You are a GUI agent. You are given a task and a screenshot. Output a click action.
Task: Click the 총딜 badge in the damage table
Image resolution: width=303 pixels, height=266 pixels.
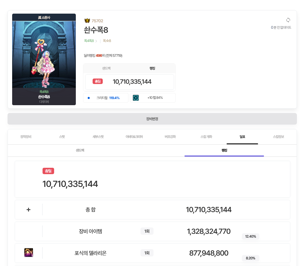point(48,171)
